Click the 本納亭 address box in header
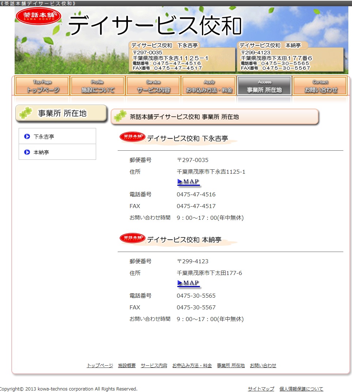This screenshot has height=392, width=352. [290, 57]
